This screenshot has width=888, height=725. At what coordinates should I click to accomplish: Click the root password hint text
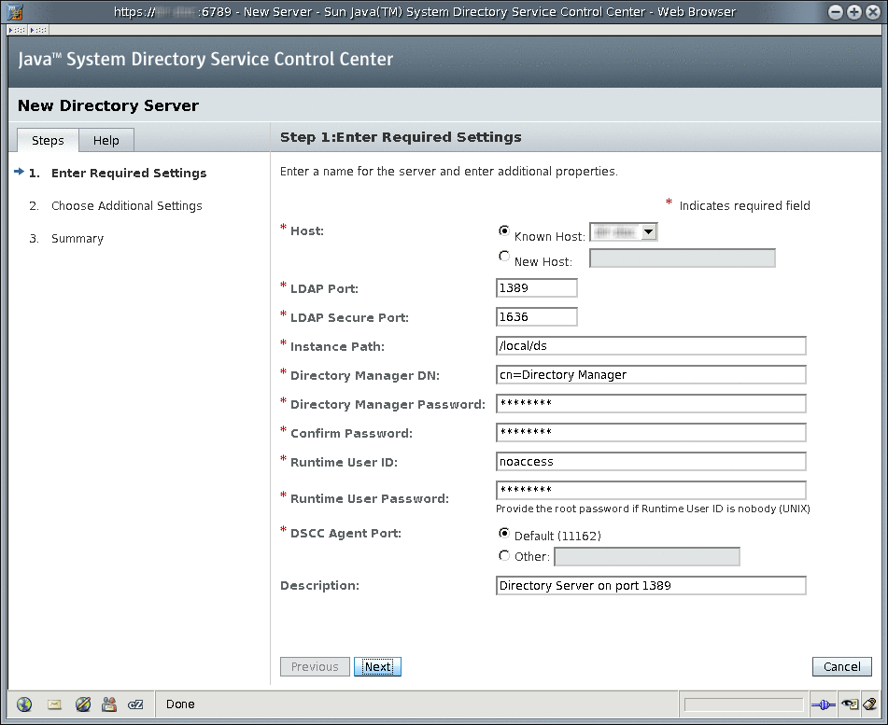(653, 509)
